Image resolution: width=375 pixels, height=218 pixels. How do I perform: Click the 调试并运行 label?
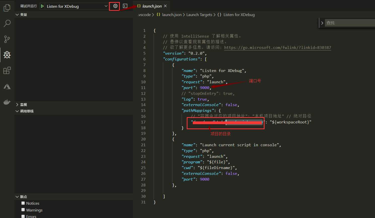pos(28,6)
